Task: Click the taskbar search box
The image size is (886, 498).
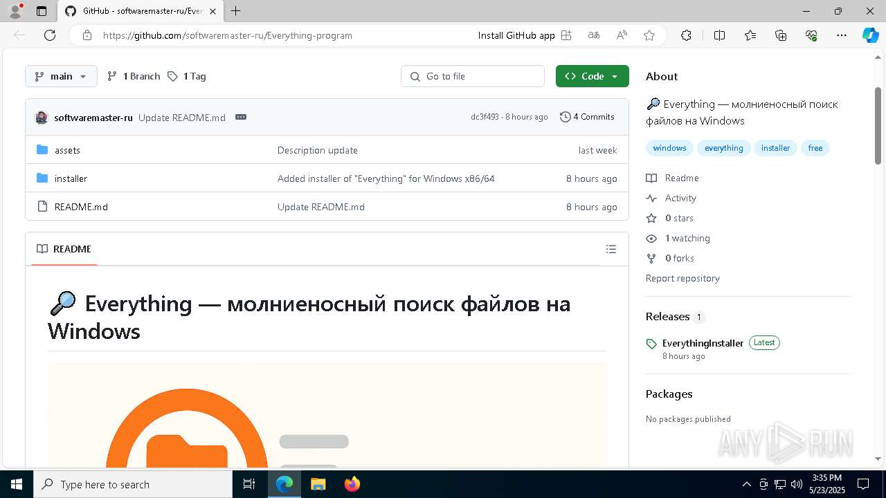Action: (133, 484)
